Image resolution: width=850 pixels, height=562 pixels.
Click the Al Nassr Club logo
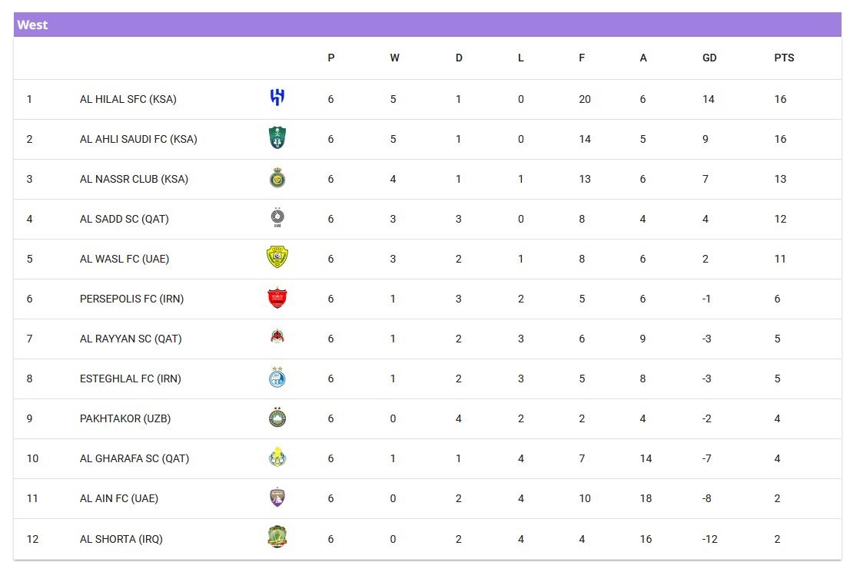pos(277,178)
